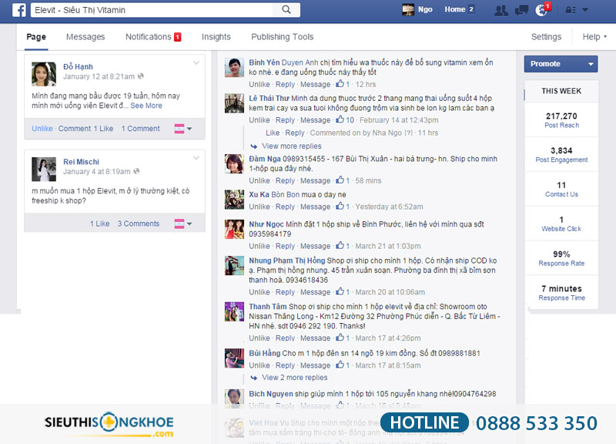Unlike Xu Ka's comment
Screen dimensions: 616x444
click(259, 207)
